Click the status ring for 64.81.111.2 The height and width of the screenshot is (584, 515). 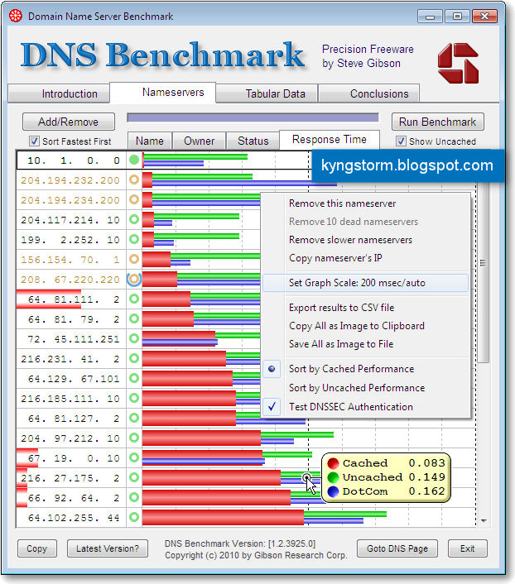134,299
